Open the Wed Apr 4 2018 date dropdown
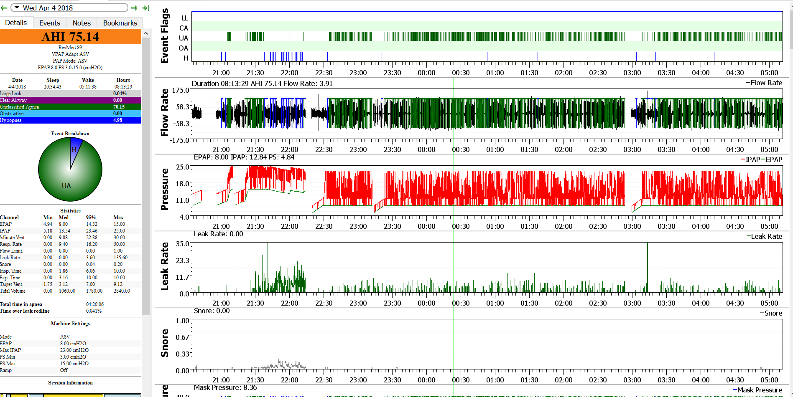 69,8
